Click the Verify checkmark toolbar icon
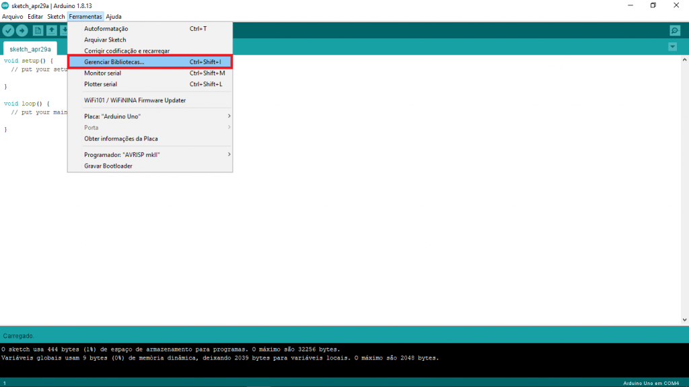The height and width of the screenshot is (387, 689). click(8, 30)
